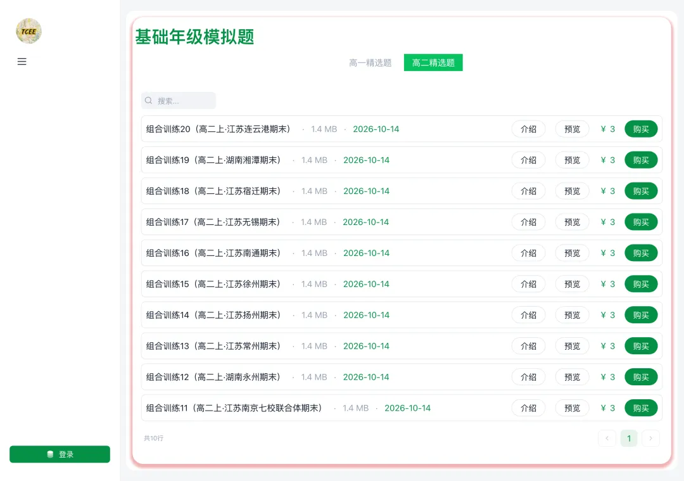Click the 登录 login button
684x481 pixels.
tap(60, 454)
